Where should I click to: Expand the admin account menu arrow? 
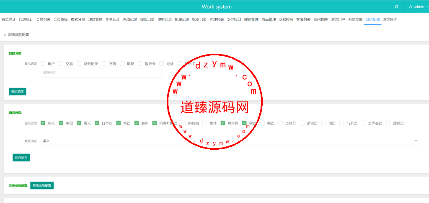point(427,7)
